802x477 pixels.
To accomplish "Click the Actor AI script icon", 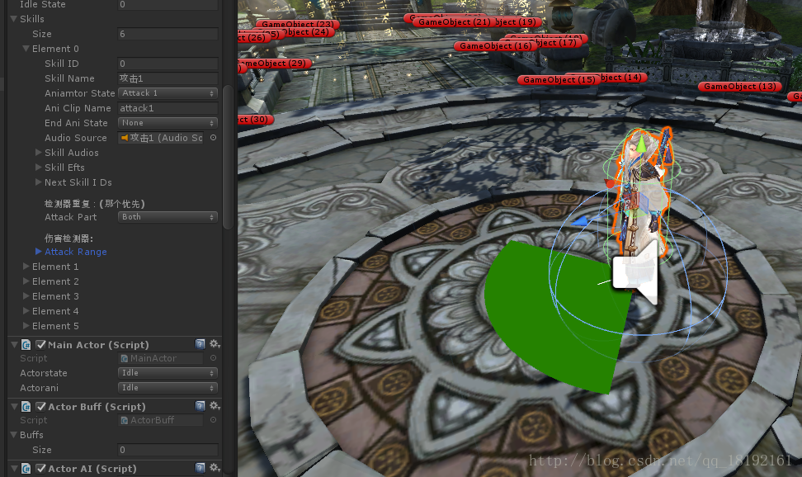I will (26, 468).
